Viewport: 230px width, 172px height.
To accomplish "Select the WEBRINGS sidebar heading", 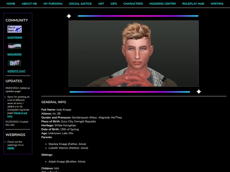I will coord(15,135).
